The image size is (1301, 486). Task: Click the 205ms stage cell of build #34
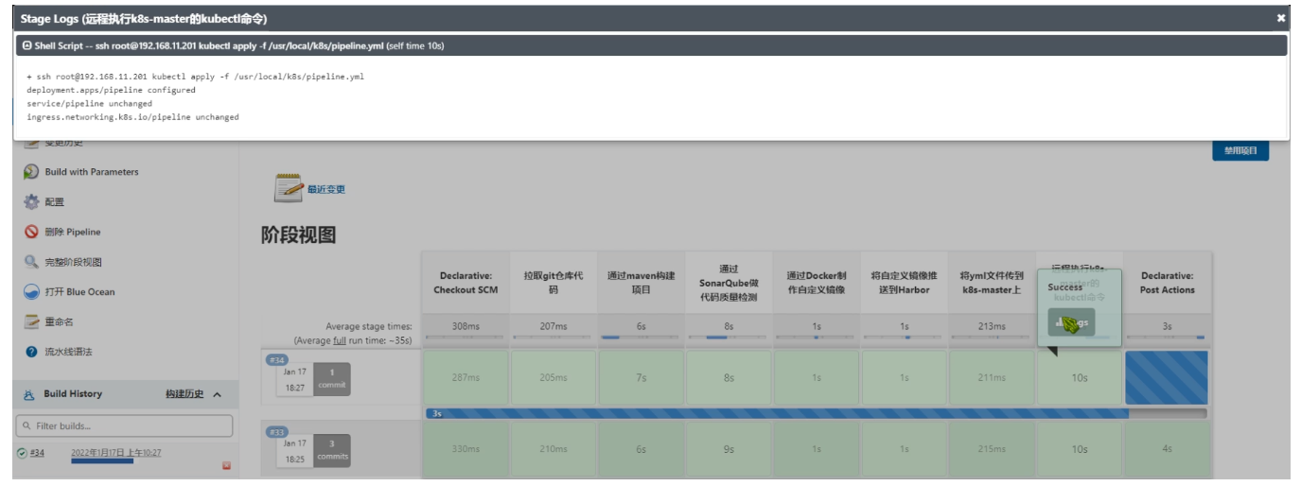(x=554, y=377)
